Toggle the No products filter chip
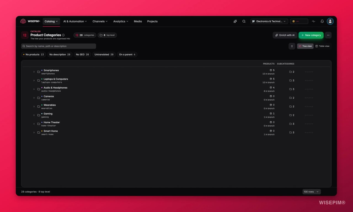 (34, 54)
